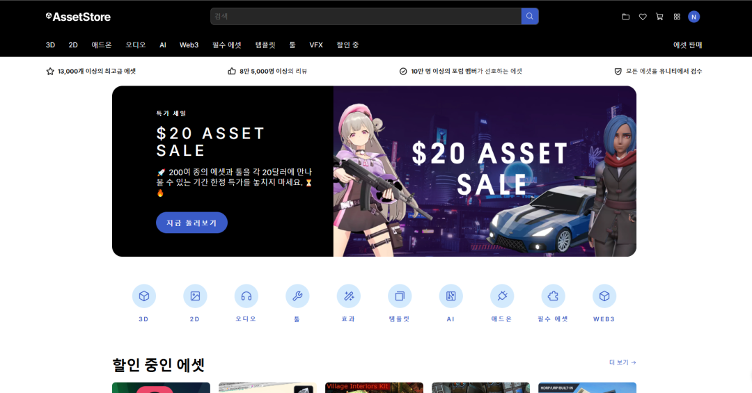Open the 2D menu in navigation bar
The width and height of the screenshot is (752, 393).
click(73, 45)
